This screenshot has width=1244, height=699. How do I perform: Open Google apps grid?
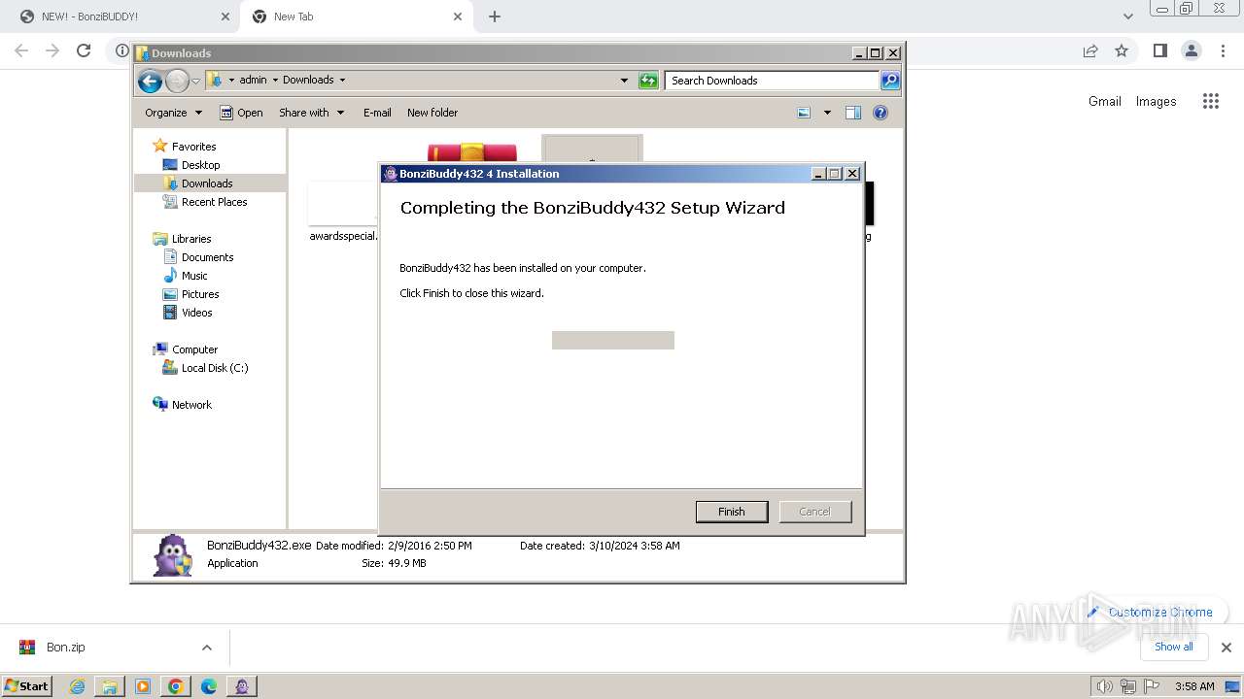pyautogui.click(x=1210, y=101)
